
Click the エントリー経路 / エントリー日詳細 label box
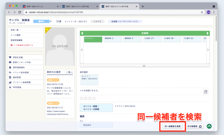pos(96,108)
